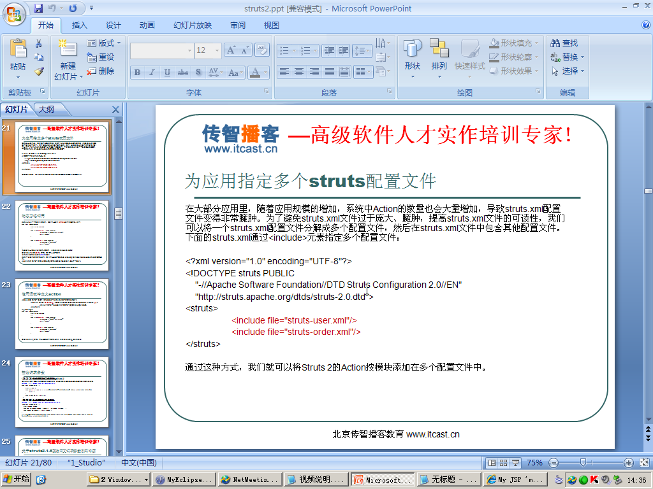Open character spacing AV dropdown
653x489 pixels.
215,73
